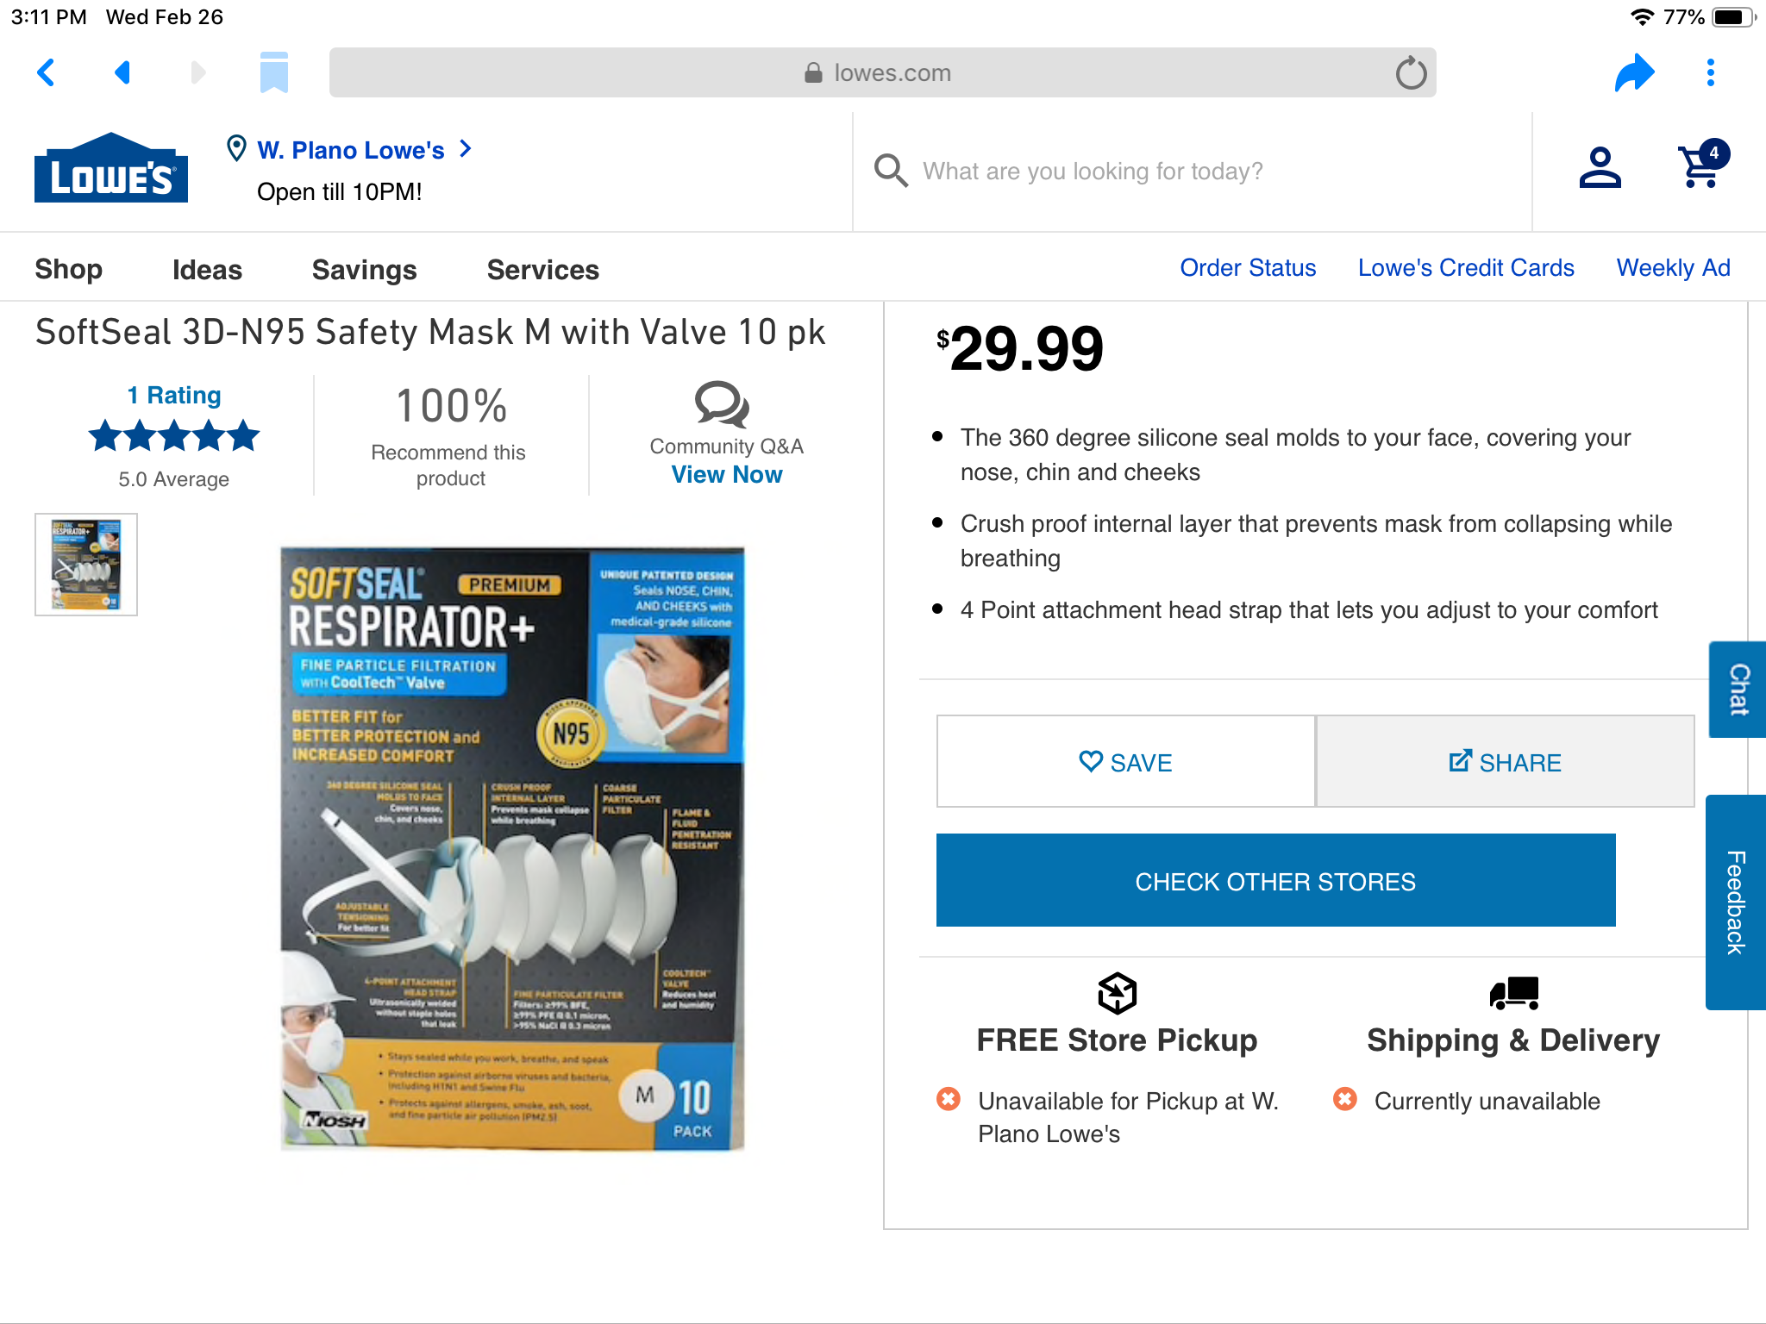The width and height of the screenshot is (1766, 1324).
Task: View Community Q&A now
Action: [726, 475]
